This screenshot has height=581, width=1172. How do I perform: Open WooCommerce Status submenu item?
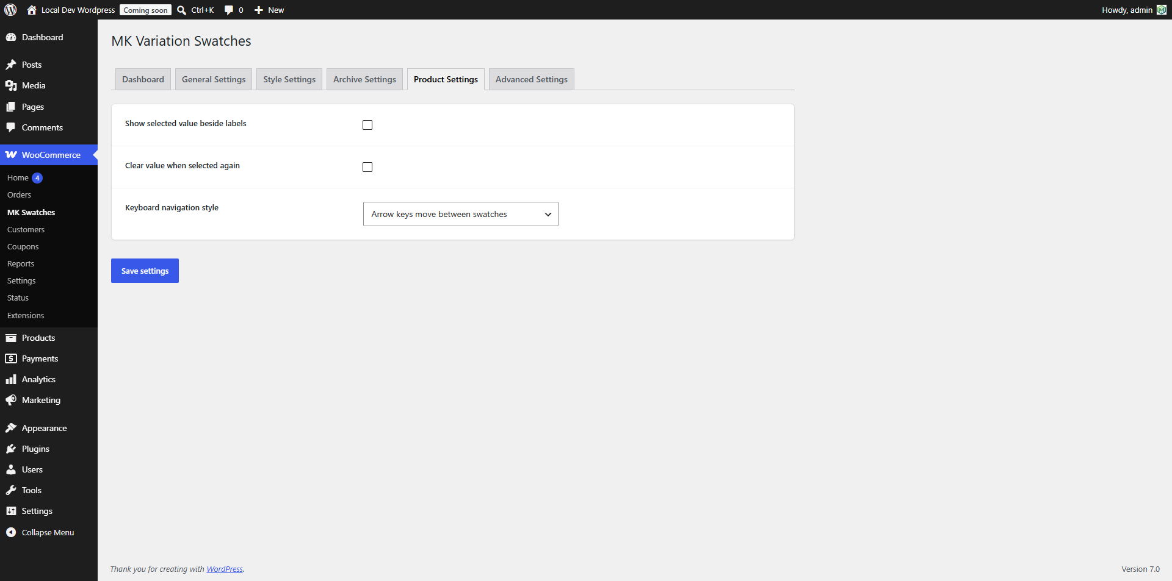click(18, 298)
